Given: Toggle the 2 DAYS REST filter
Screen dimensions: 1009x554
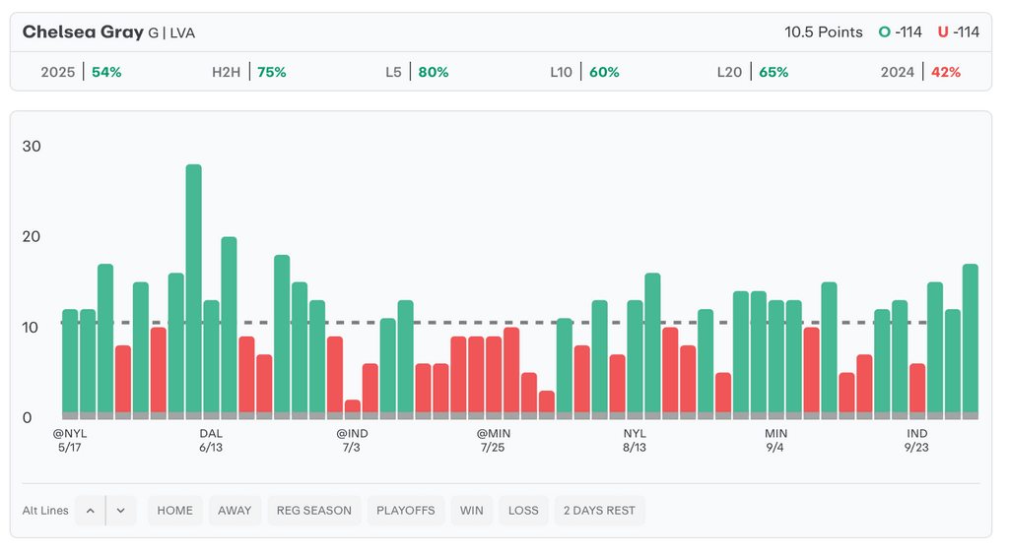Looking at the screenshot, I should coord(599,511).
